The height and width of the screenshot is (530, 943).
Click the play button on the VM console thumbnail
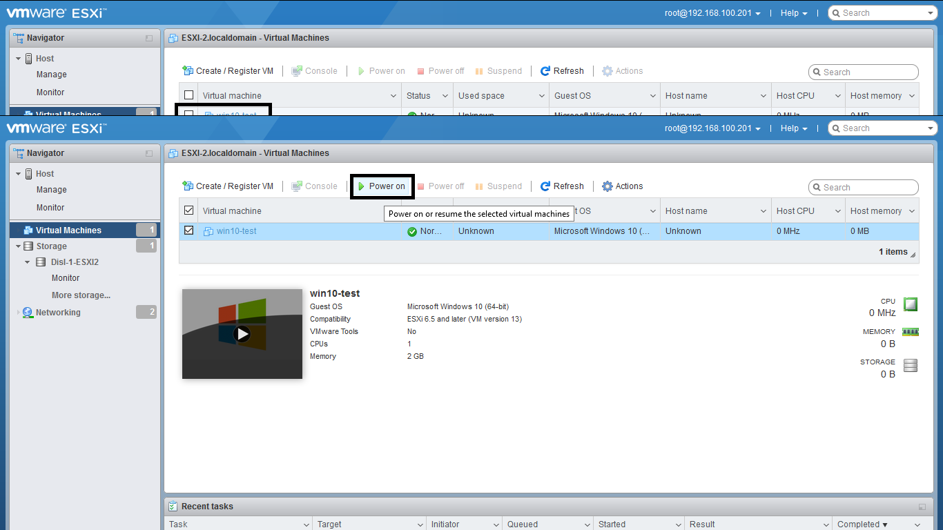(x=242, y=334)
